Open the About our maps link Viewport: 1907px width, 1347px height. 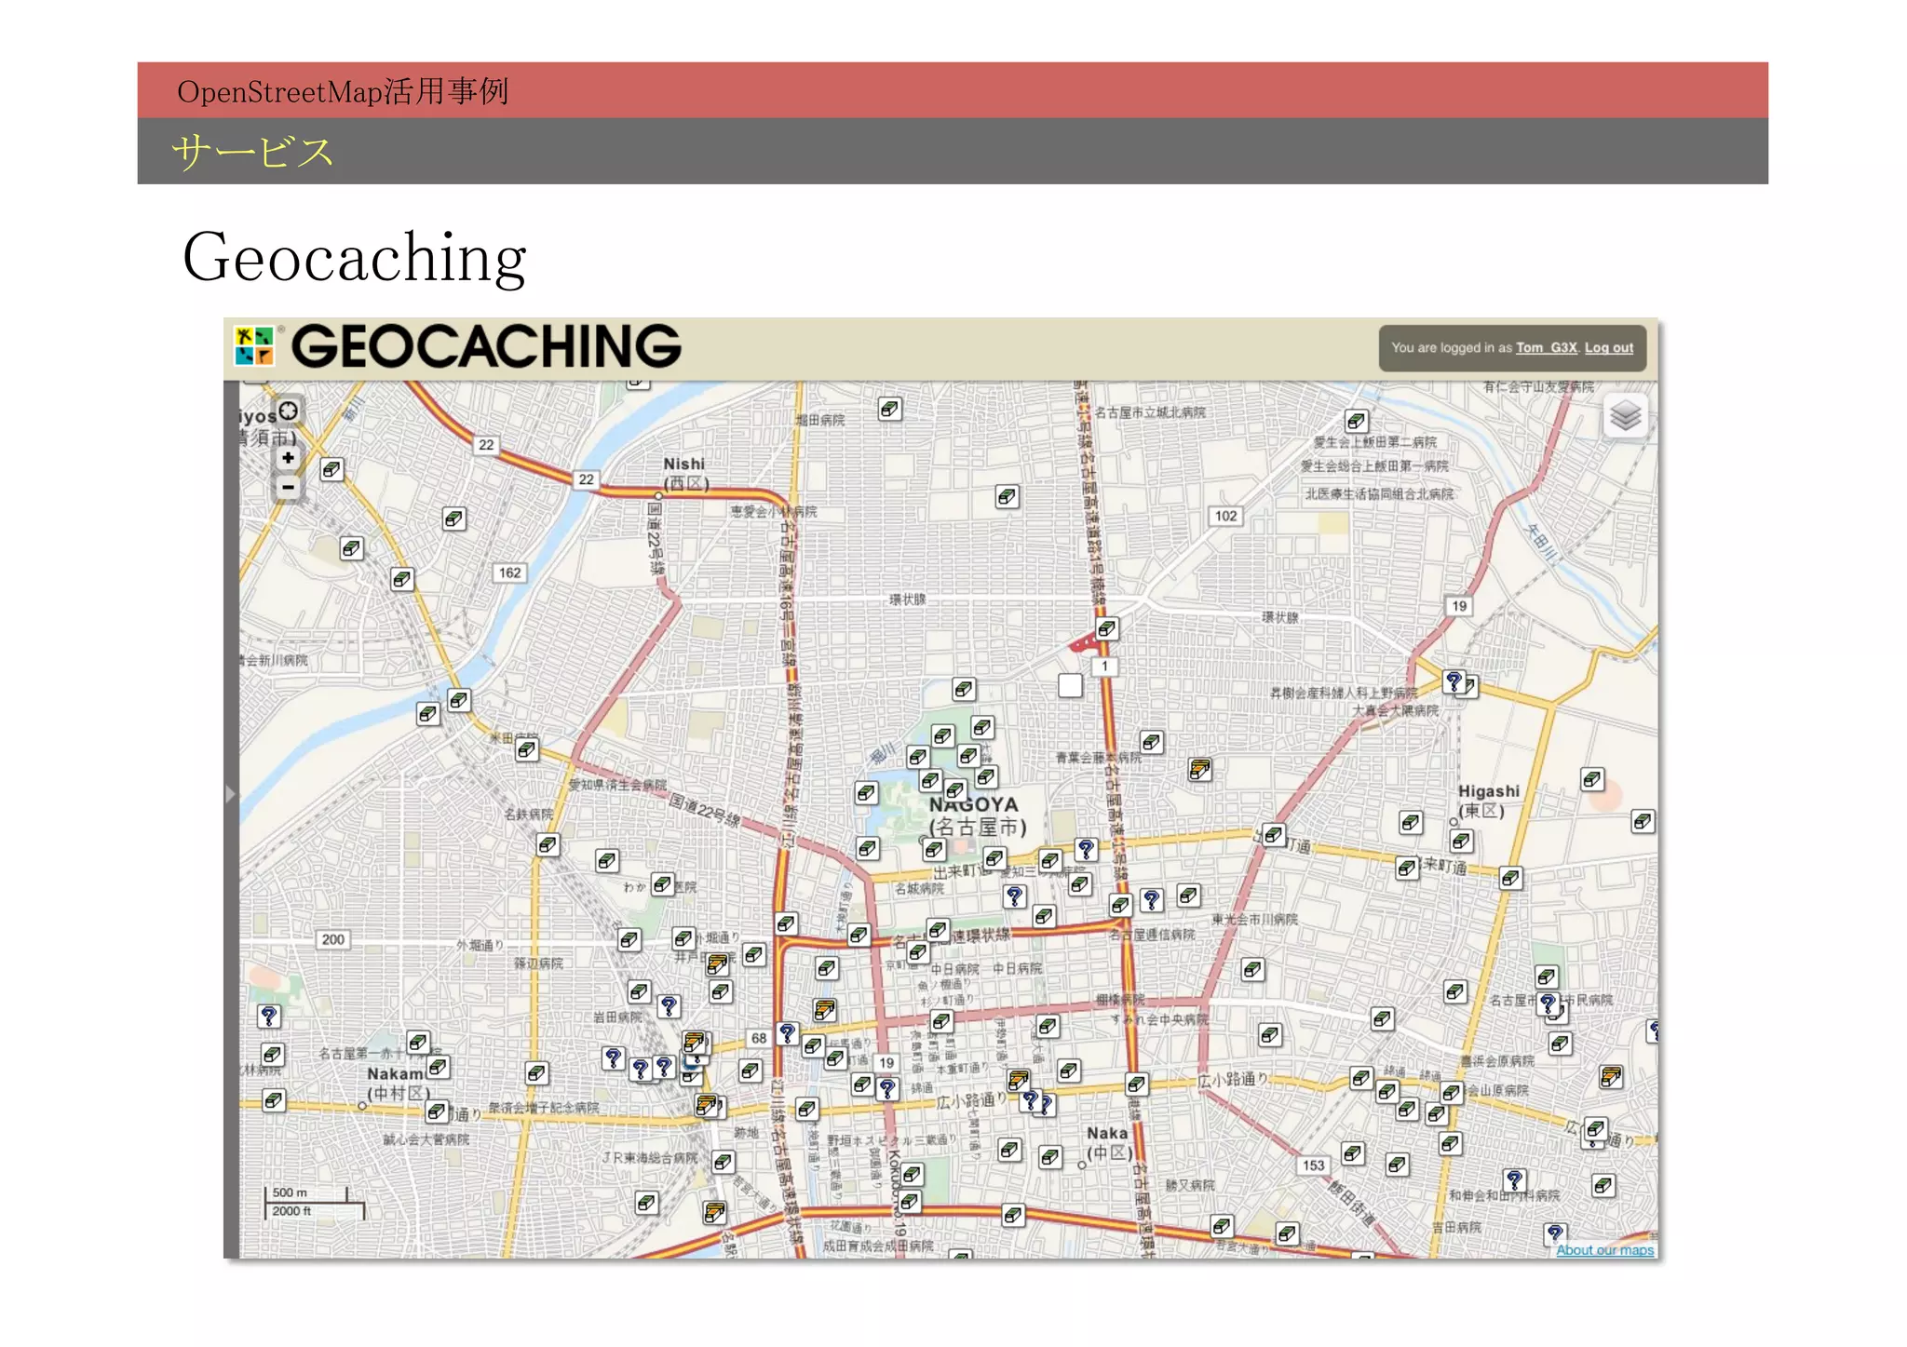point(1605,1250)
